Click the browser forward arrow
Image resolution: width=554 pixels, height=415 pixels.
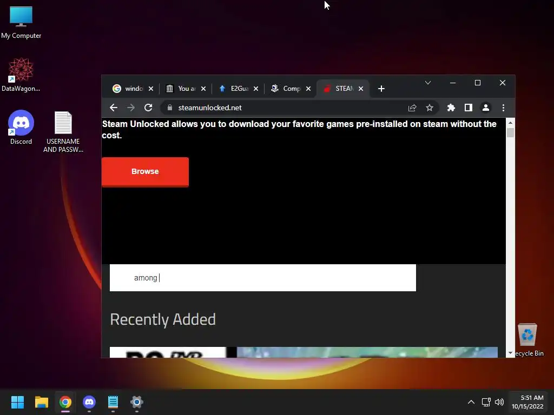point(131,108)
